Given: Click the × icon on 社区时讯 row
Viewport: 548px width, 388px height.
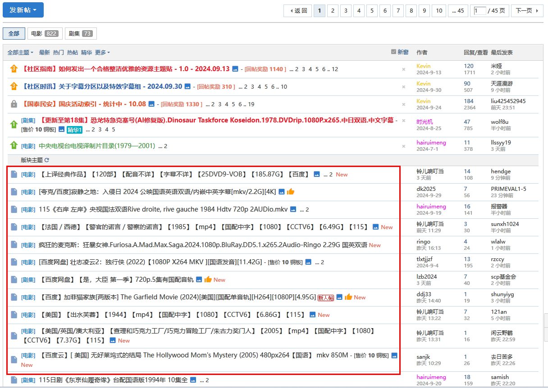Looking at the screenshot, I should 403,87.
